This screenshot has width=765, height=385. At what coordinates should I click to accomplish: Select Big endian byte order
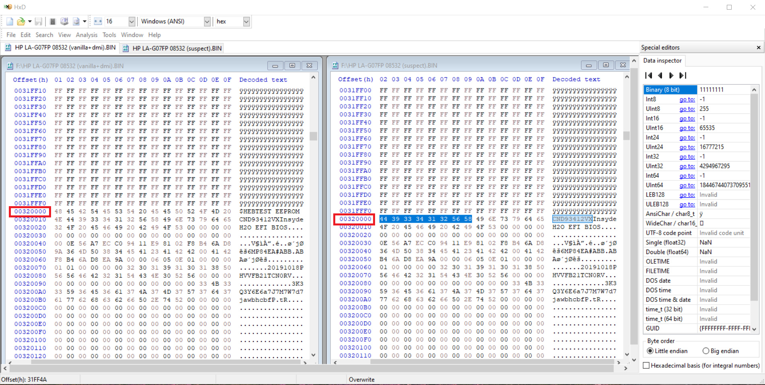click(721, 351)
